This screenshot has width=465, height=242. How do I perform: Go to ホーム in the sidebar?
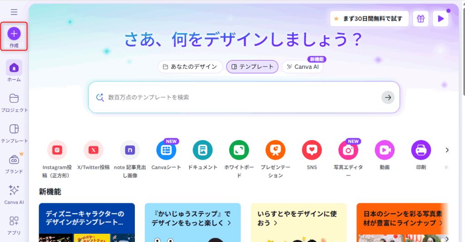pos(14,71)
